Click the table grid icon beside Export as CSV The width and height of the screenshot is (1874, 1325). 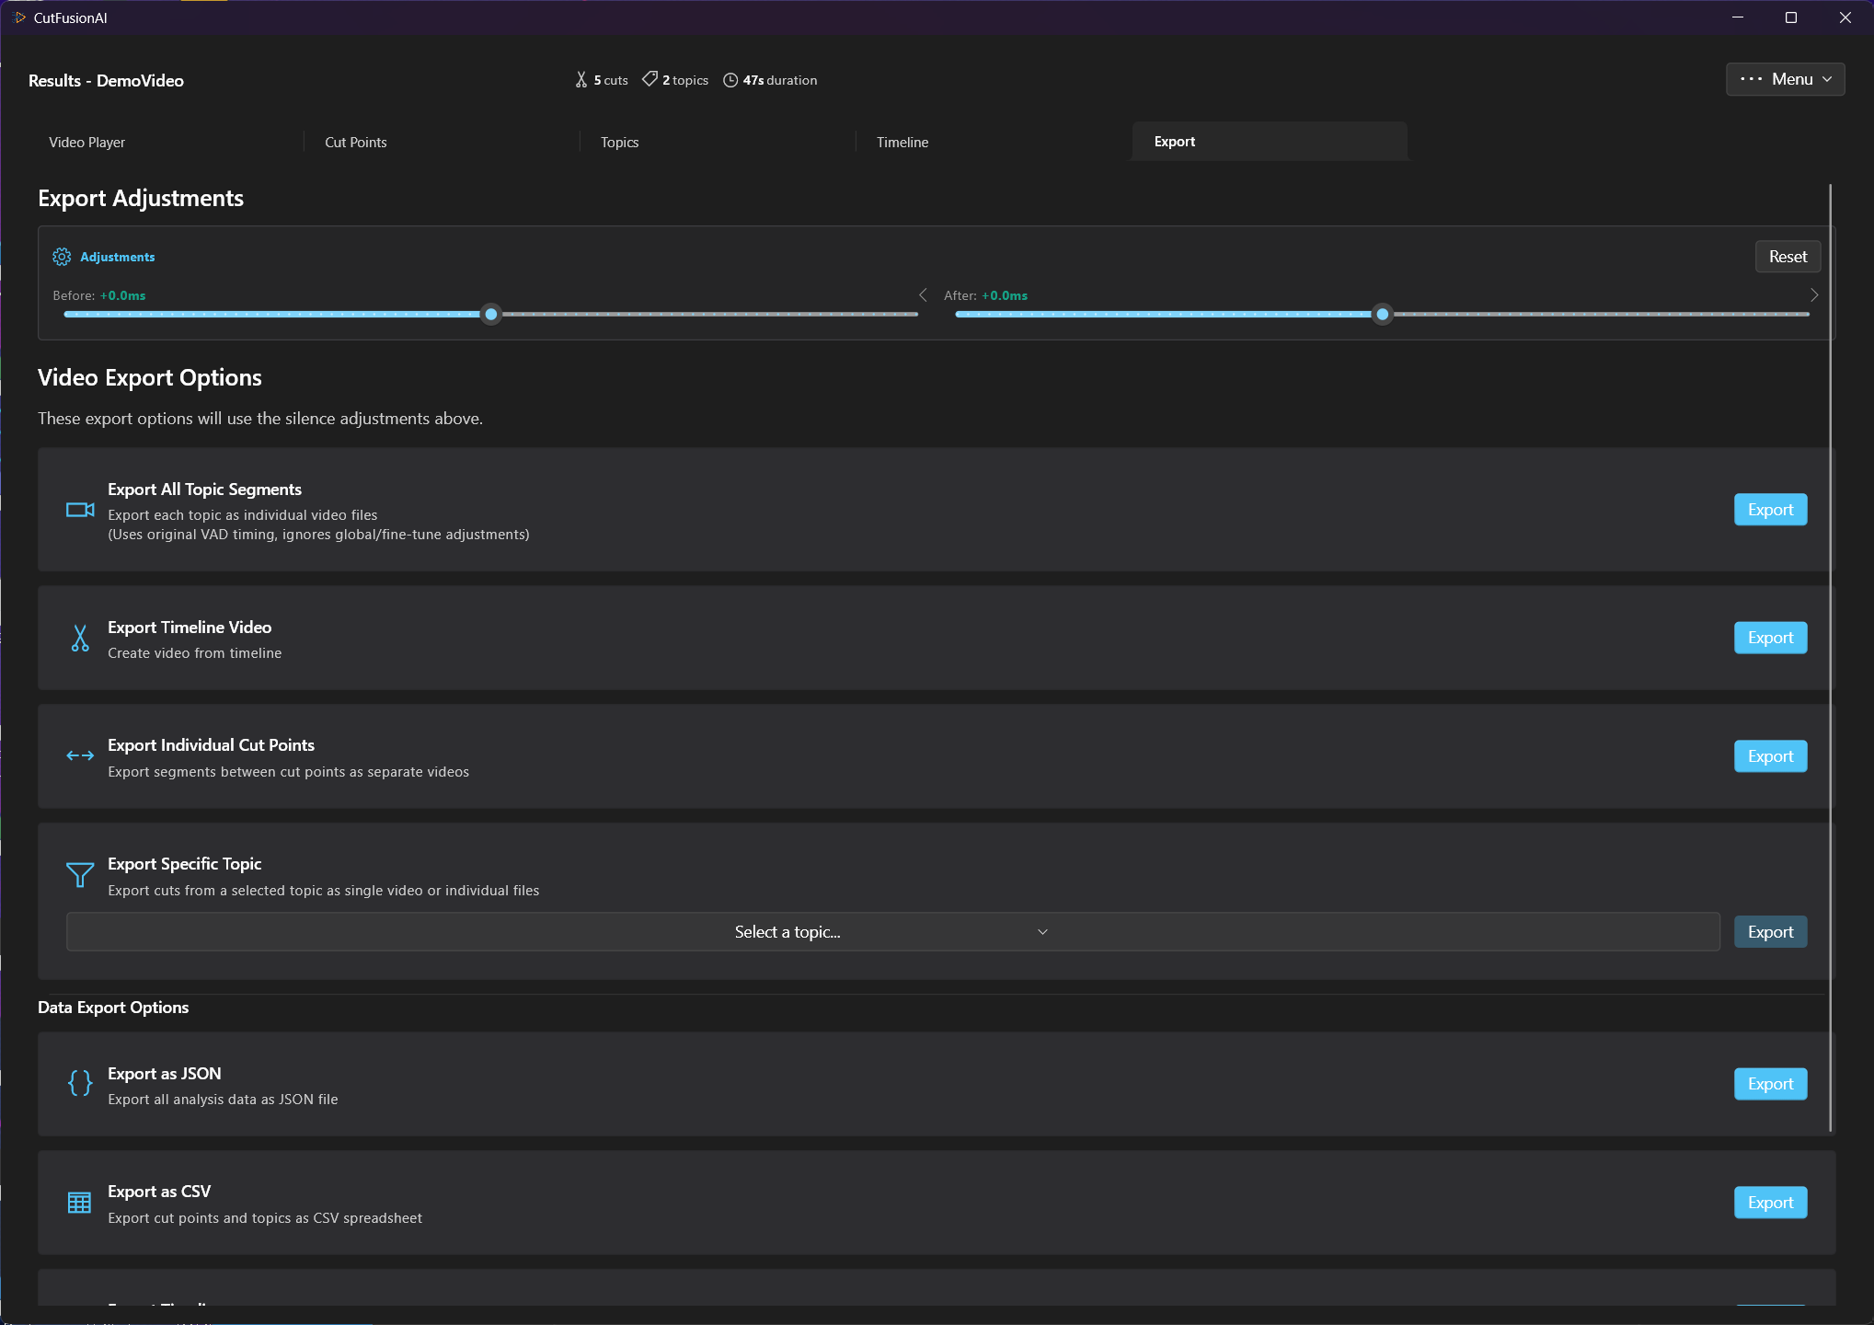(80, 1203)
